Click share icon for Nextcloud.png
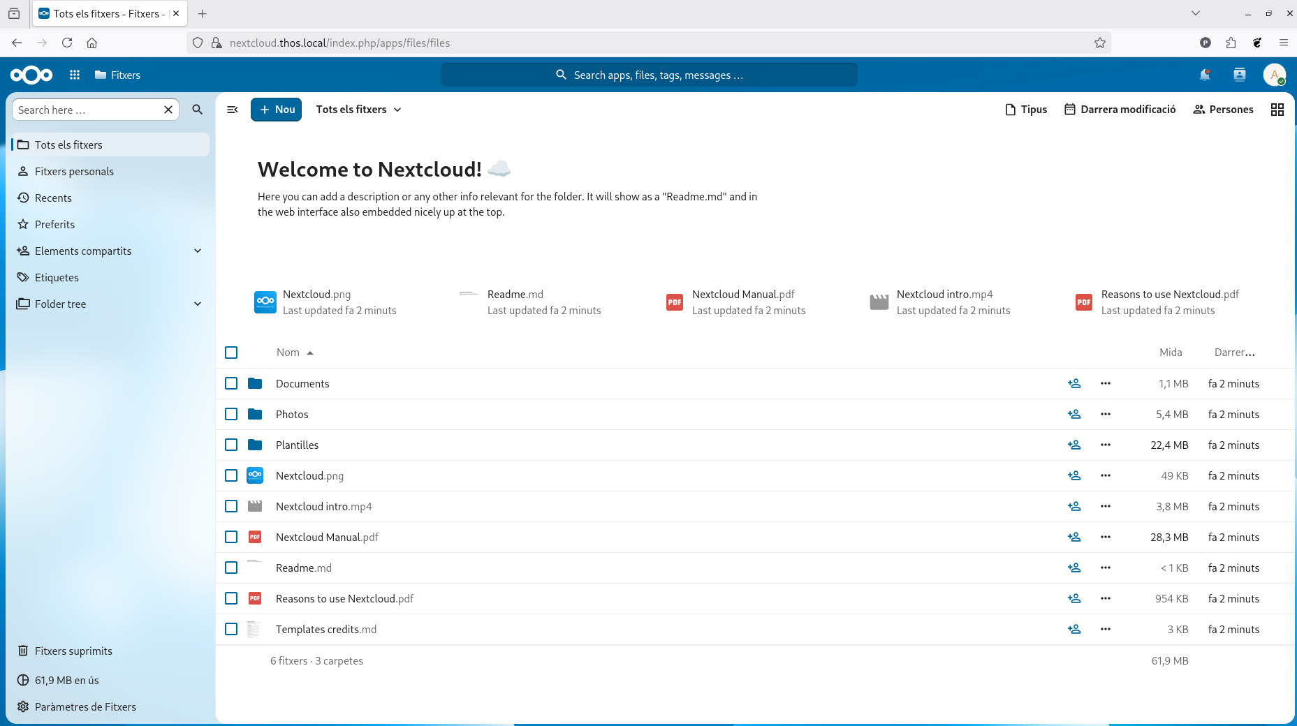 1074,475
